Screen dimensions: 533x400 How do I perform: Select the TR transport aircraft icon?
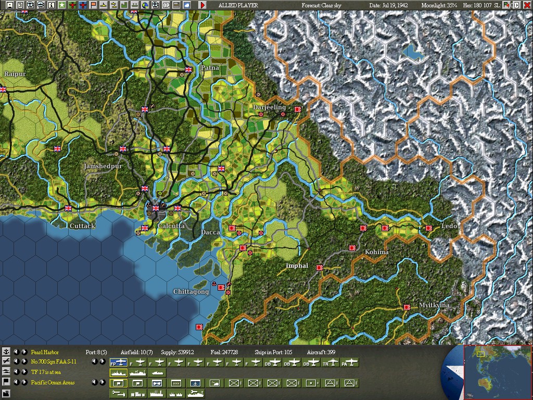[x=331, y=363]
